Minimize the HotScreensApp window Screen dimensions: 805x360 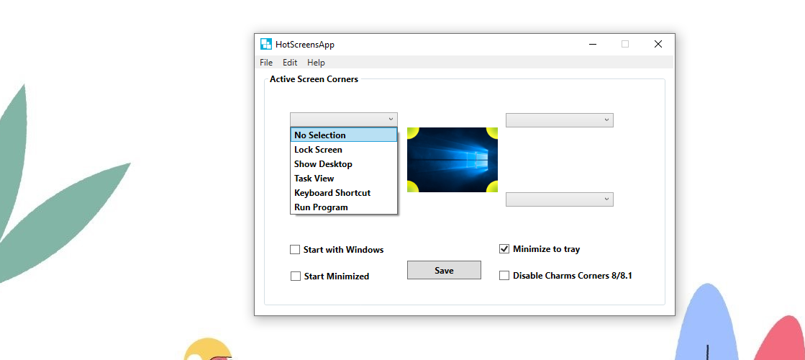[593, 44]
